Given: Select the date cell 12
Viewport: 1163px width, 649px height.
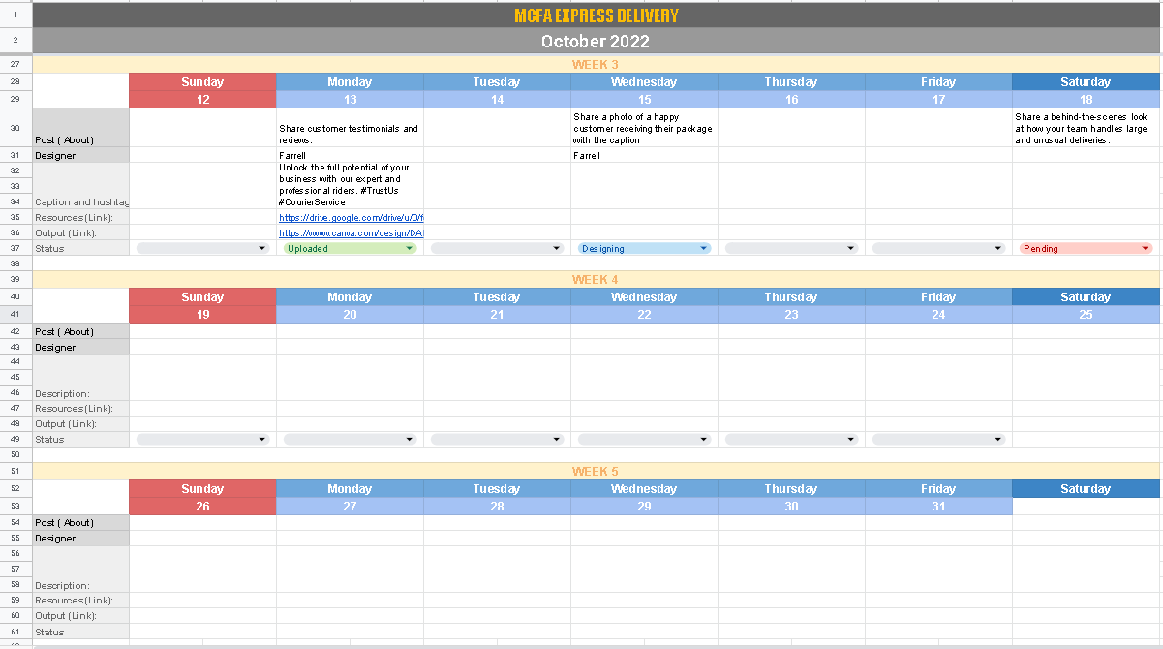Looking at the screenshot, I should [202, 100].
